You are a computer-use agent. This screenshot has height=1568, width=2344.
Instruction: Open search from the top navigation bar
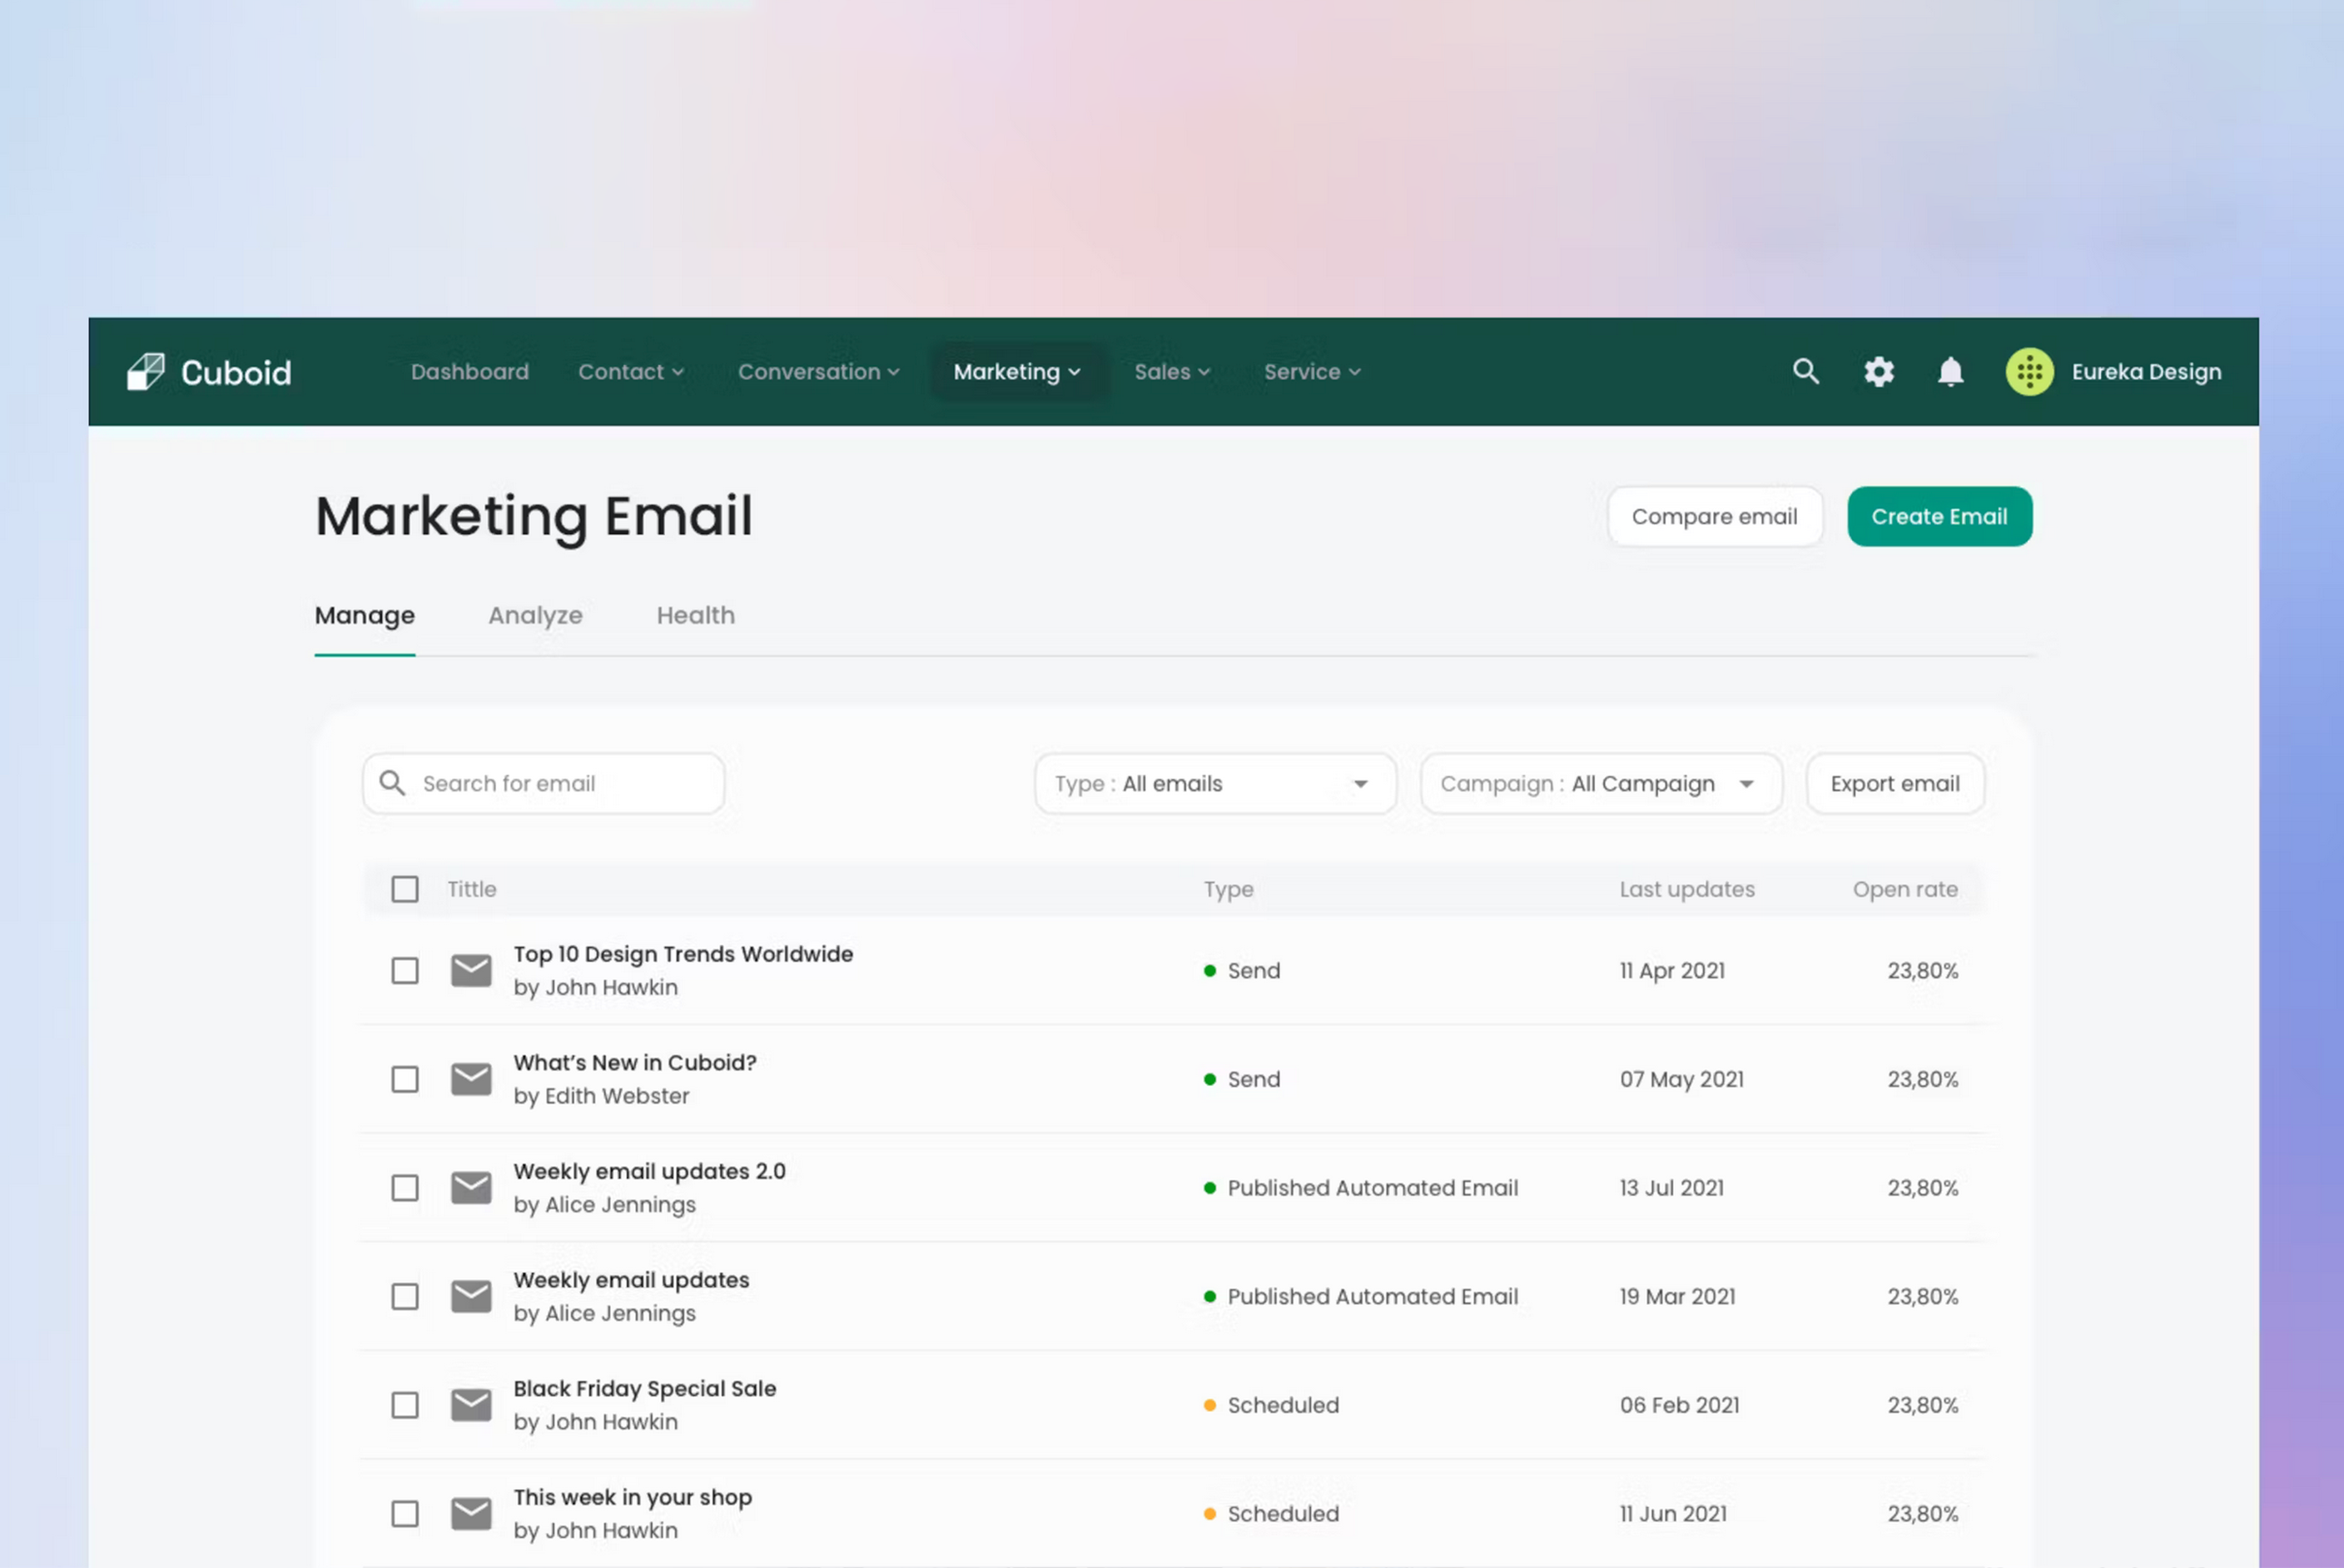click(x=1805, y=372)
